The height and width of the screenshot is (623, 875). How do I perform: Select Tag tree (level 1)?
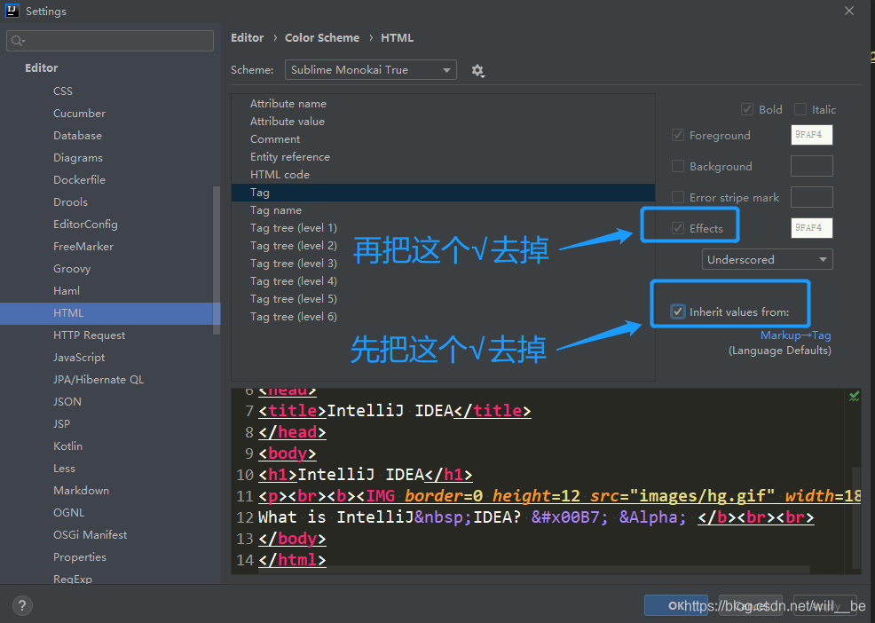pyautogui.click(x=443, y=228)
